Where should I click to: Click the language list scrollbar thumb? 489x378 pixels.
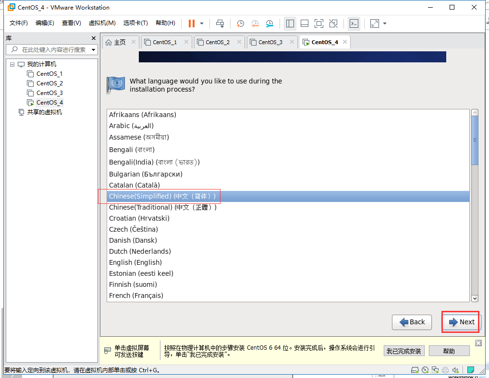click(x=475, y=140)
